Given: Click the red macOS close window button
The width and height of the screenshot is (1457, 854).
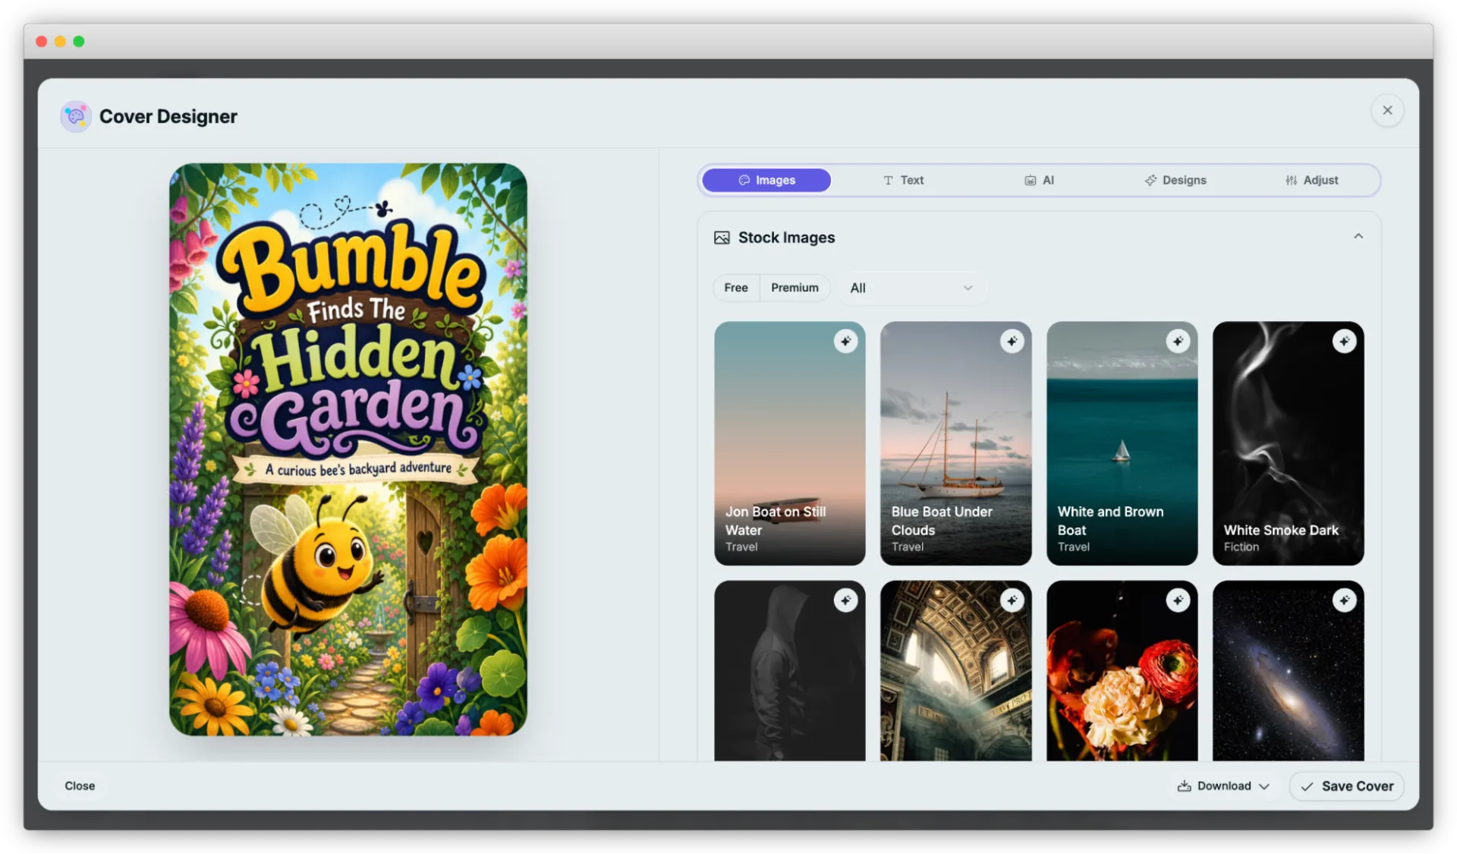Looking at the screenshot, I should pos(42,41).
